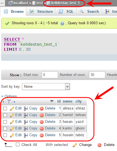Tick the checkbox for the hasan row

[5, 122]
